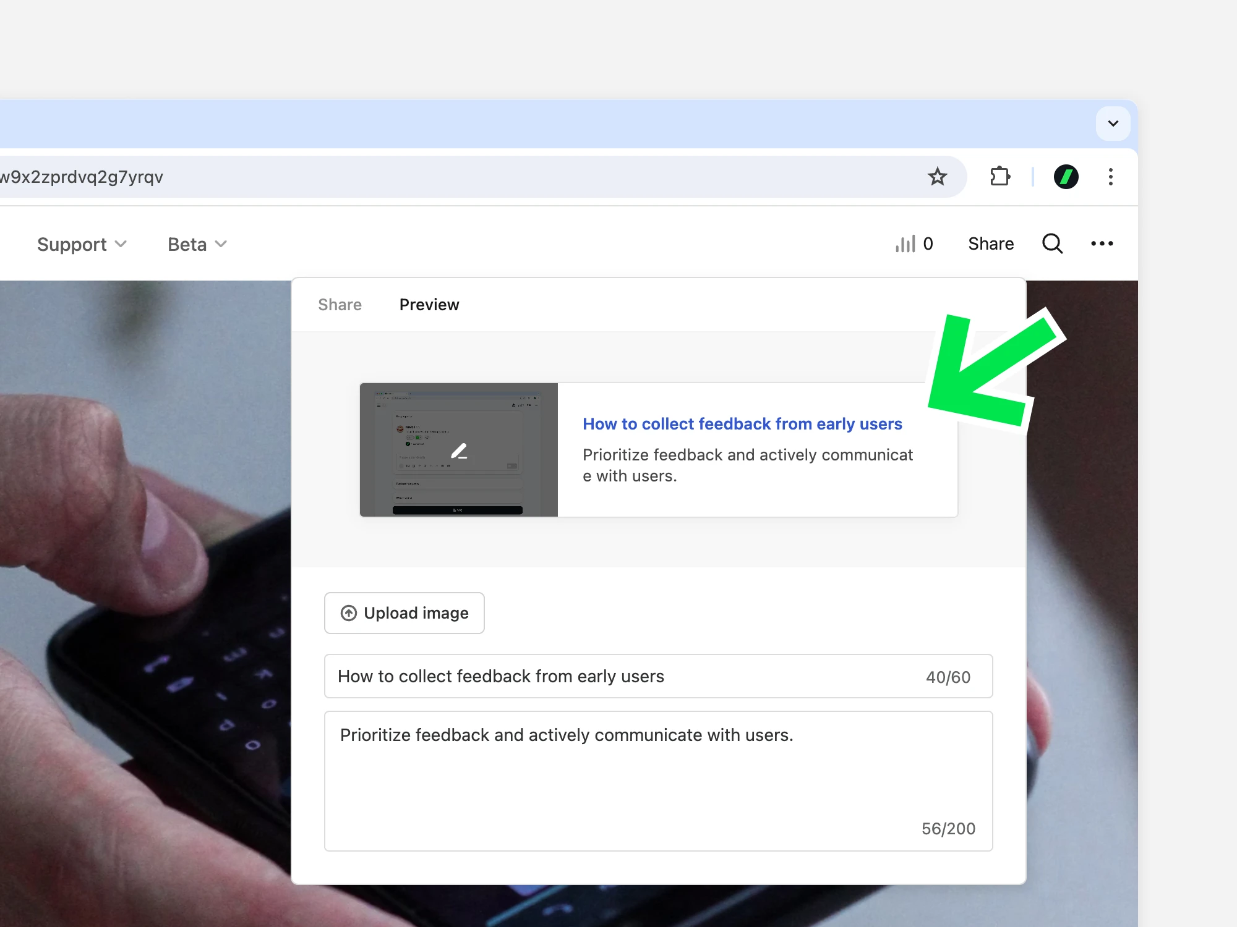1237x927 pixels.
Task: Click the title input field
Action: [659, 676]
